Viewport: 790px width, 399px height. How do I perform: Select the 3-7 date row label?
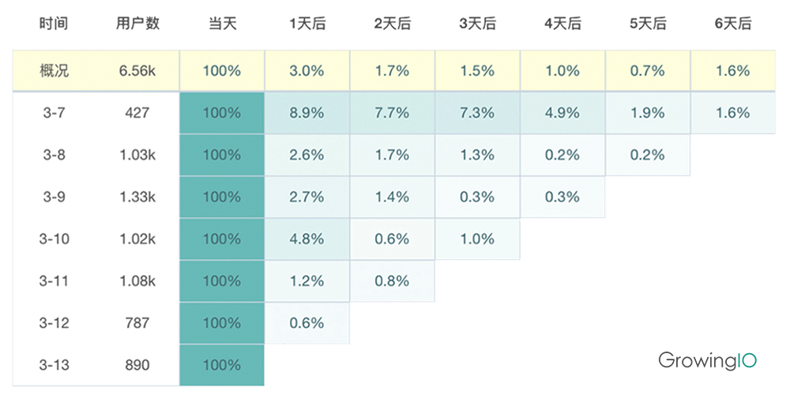[54, 113]
